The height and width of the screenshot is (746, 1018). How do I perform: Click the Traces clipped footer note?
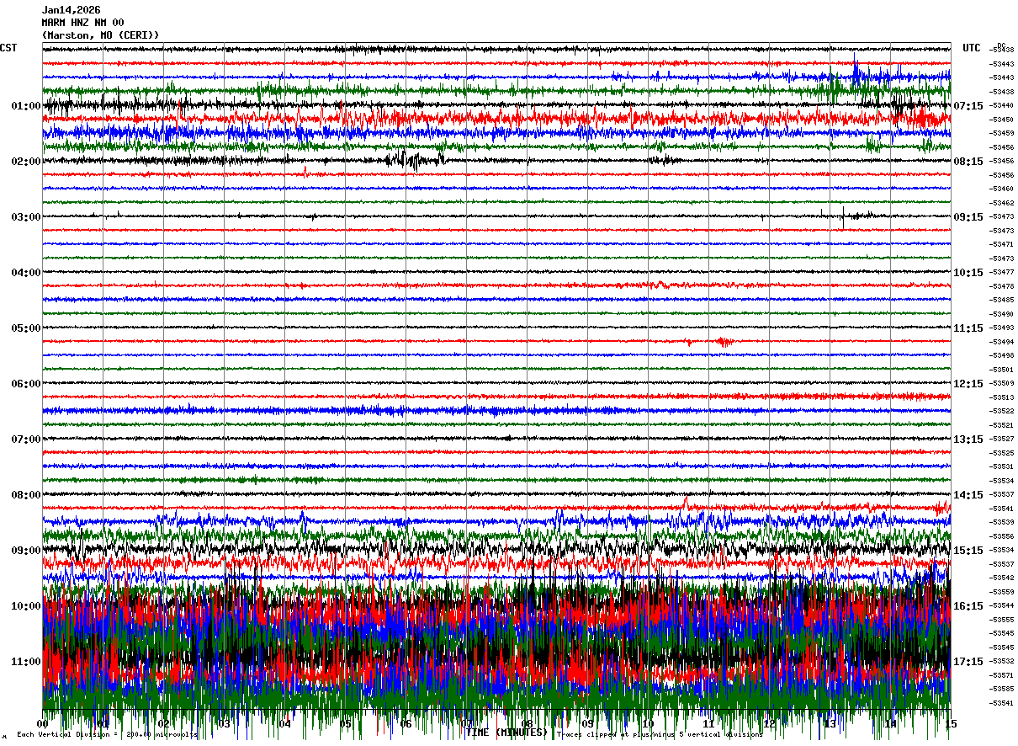point(660,734)
